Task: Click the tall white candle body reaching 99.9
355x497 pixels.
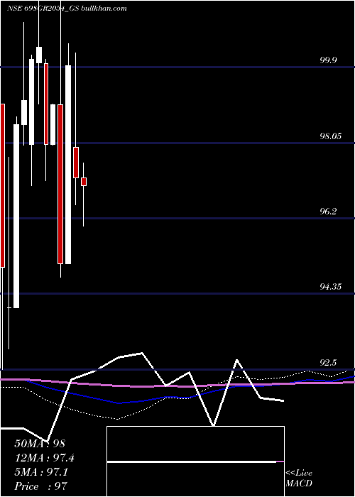Action: [x=68, y=165]
